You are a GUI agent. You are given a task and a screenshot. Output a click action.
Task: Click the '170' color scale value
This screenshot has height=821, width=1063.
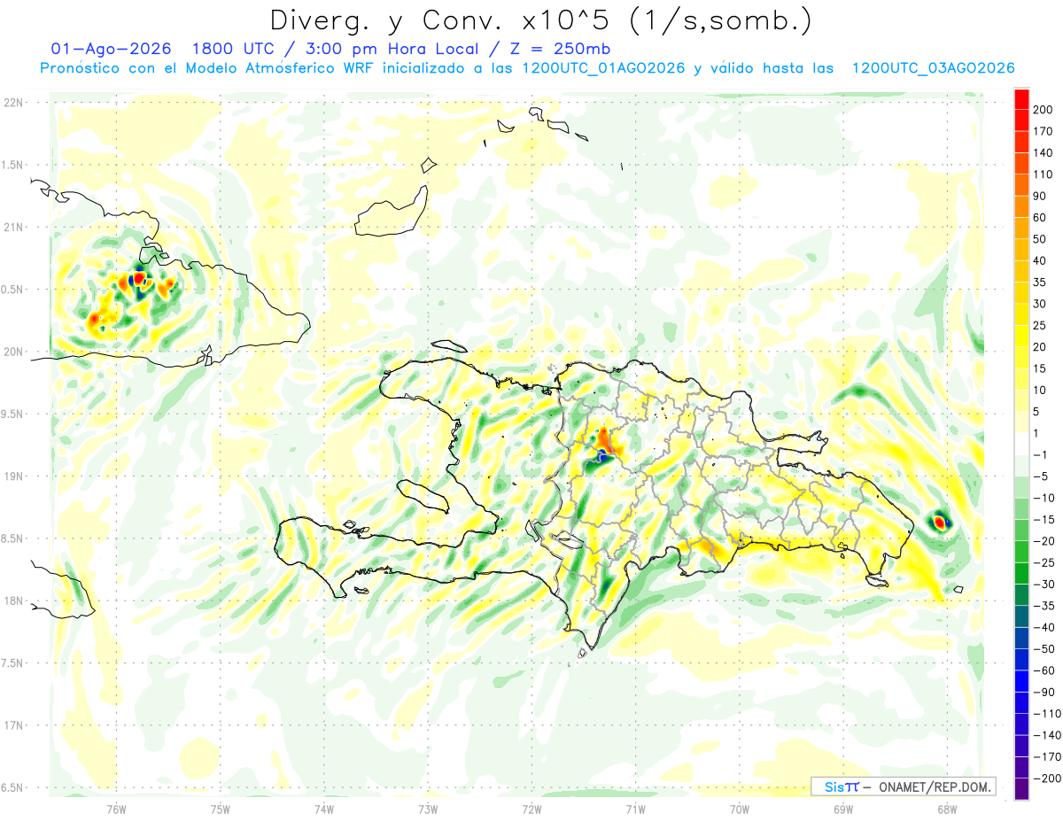point(1044,131)
